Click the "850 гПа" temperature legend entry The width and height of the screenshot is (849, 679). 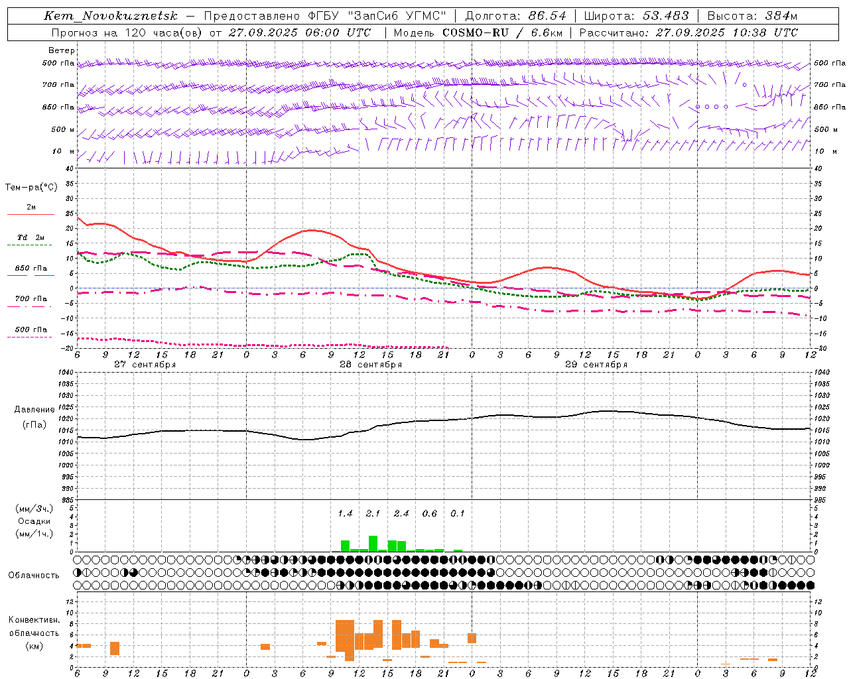coord(31,269)
